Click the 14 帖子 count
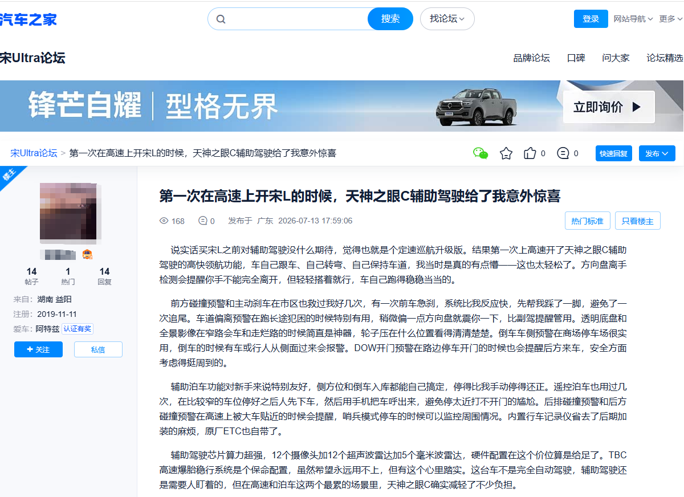 click(31, 276)
